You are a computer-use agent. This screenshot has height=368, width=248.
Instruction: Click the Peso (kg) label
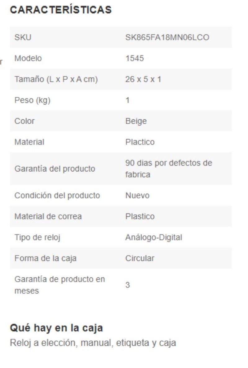(x=32, y=100)
